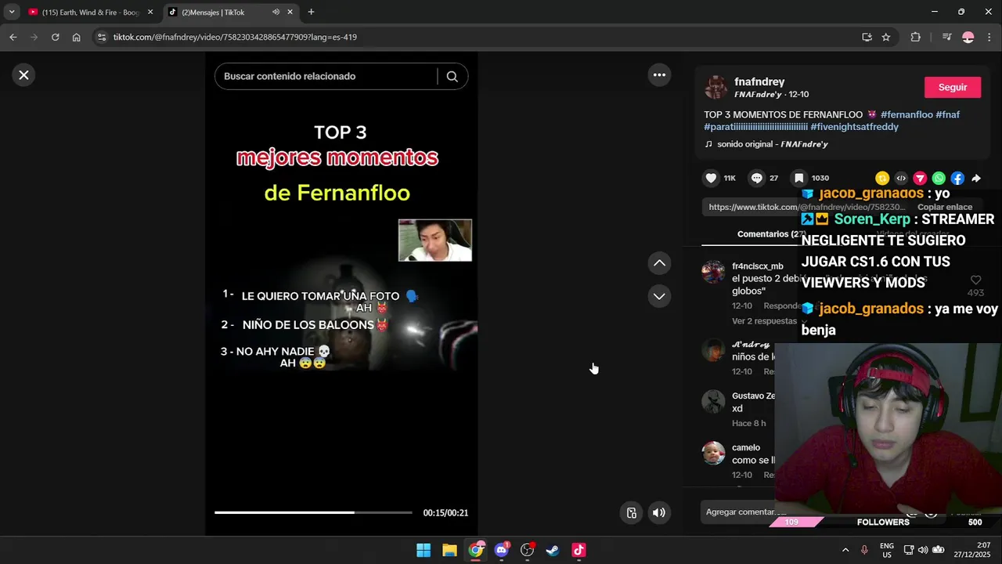Open Steam from taskbar
The height and width of the screenshot is (564, 1002).
553,550
